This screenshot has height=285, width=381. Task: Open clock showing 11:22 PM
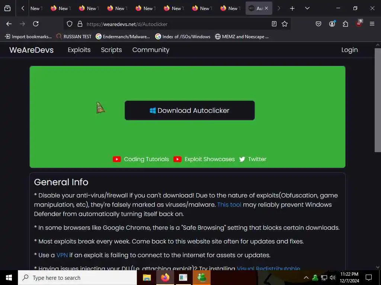[x=349, y=278]
